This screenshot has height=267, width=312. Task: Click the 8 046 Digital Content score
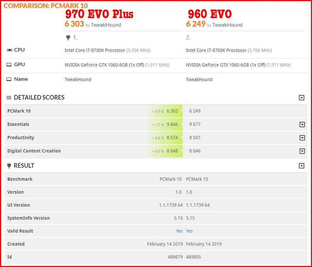point(195,151)
